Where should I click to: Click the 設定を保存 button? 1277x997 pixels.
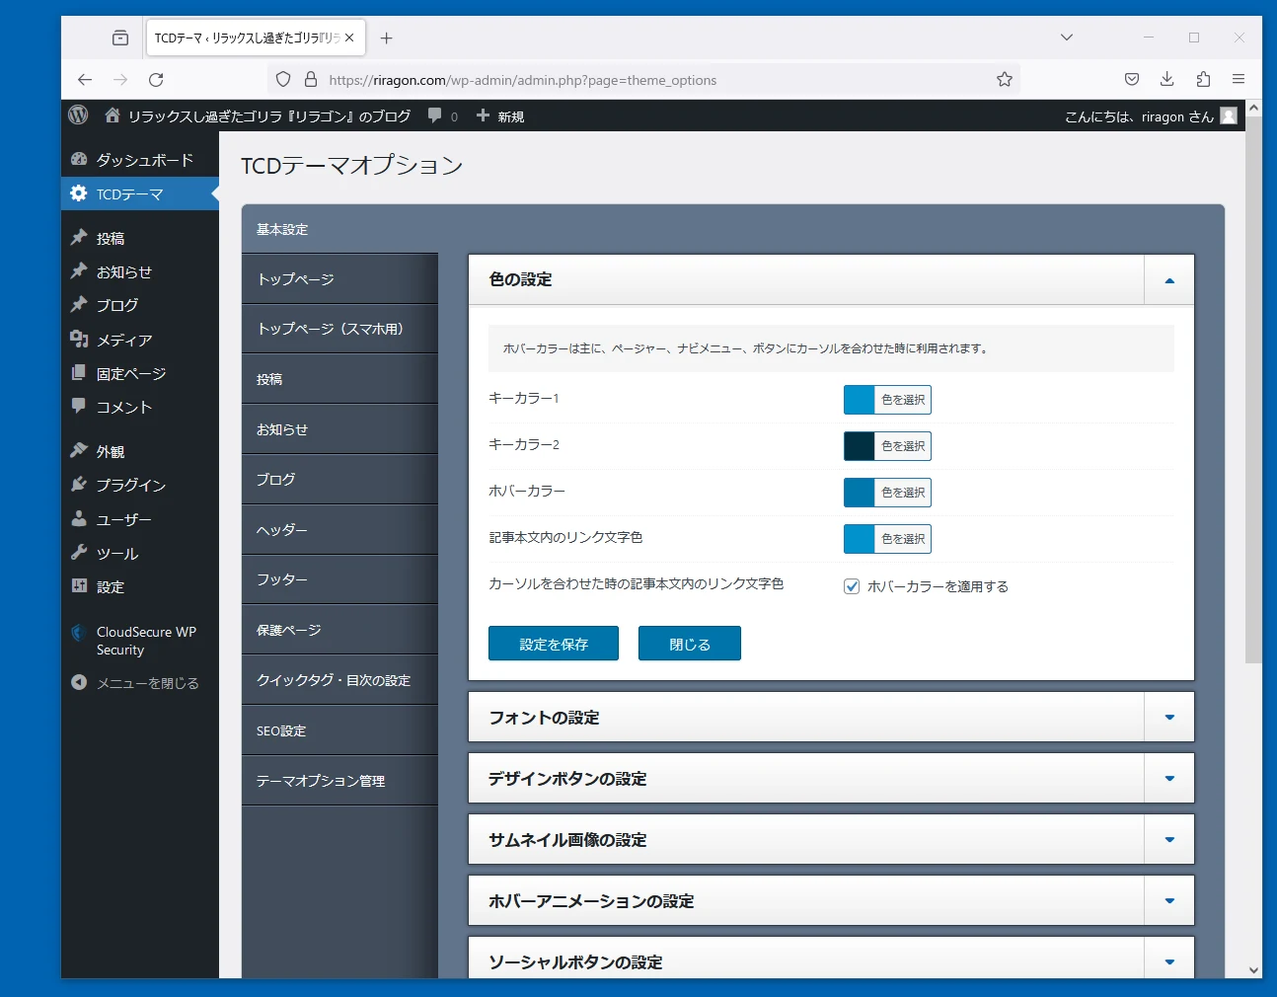tap(553, 644)
